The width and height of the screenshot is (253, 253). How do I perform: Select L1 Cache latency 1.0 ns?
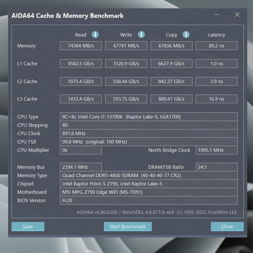point(216,64)
